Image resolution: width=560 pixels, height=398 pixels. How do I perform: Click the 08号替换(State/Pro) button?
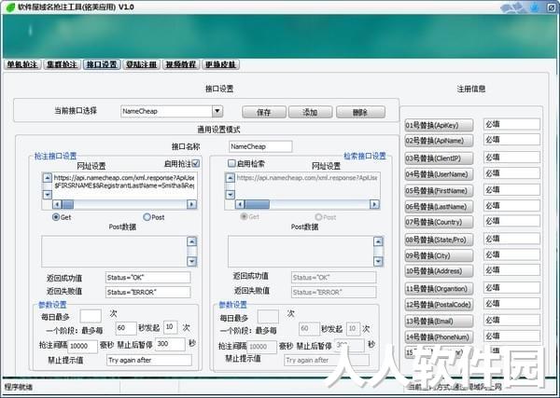click(x=439, y=240)
